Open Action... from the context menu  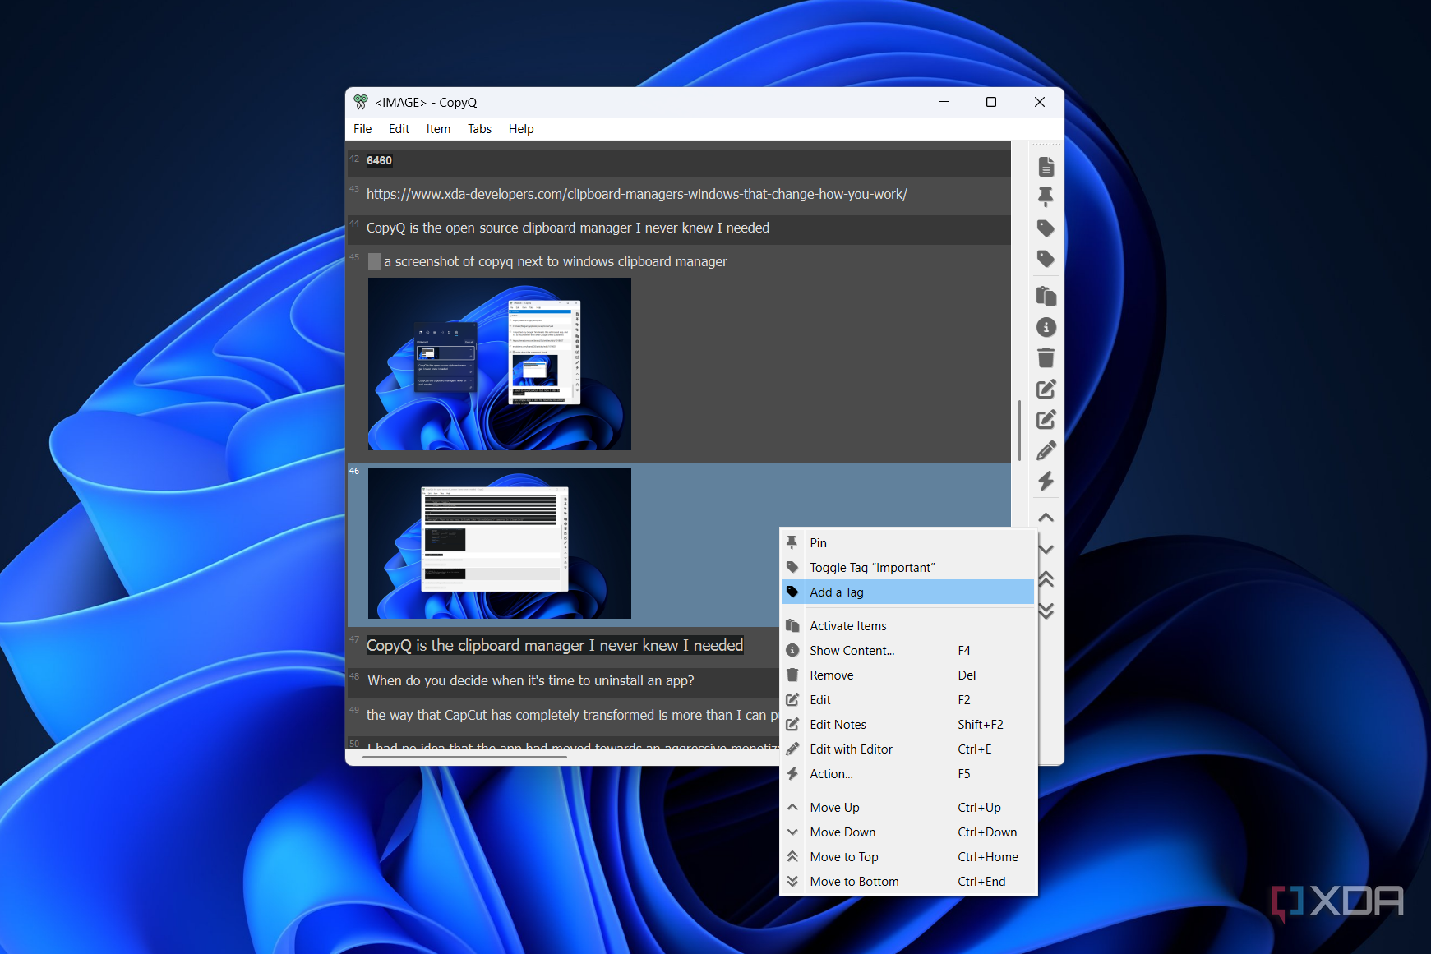908,774
